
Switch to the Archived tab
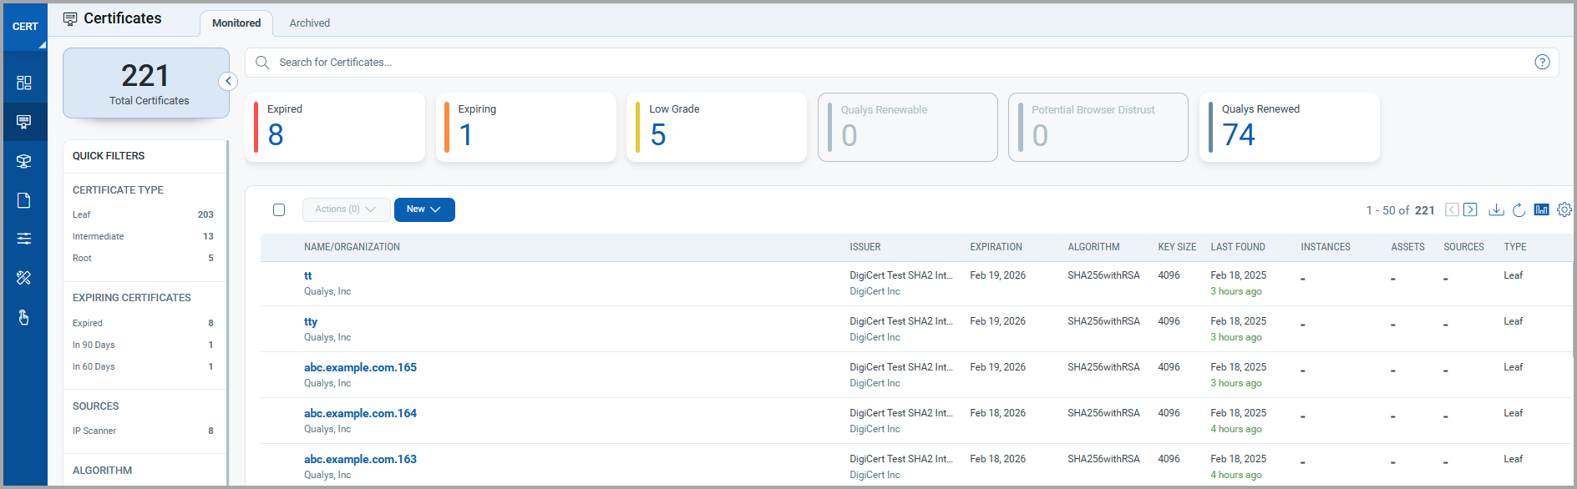310,23
